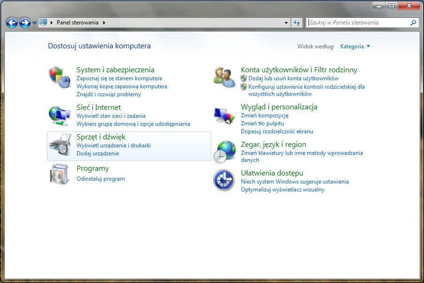
Task: Open Sprzęt i dźwięk printer icon
Action: click(60, 145)
